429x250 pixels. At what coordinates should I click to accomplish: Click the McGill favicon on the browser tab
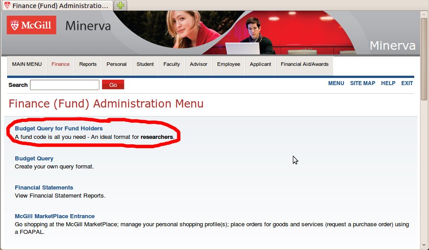click(7, 5)
